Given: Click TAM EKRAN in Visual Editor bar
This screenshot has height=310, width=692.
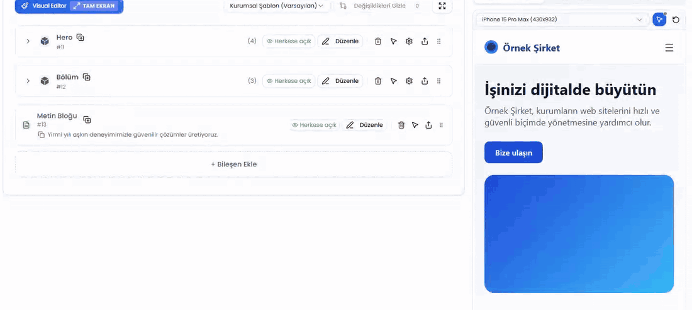Looking at the screenshot, I should point(94,6).
